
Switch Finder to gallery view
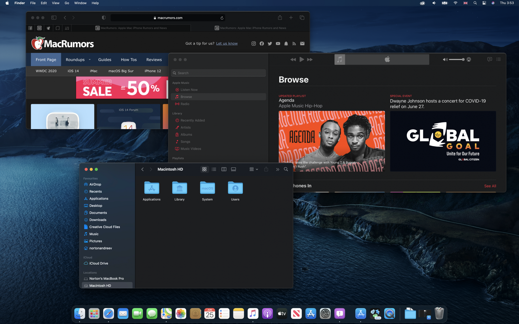234,169
